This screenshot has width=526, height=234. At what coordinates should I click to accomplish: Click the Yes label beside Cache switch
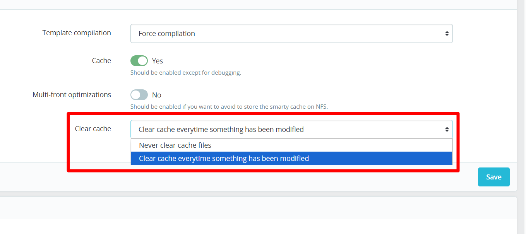coord(158,61)
